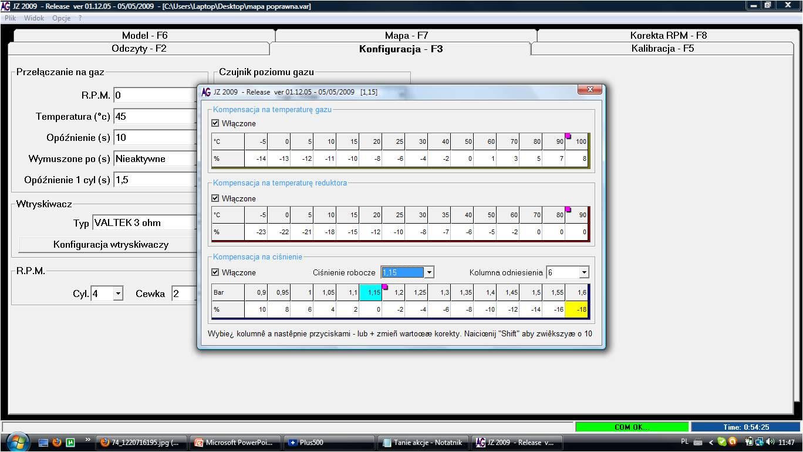Image resolution: width=803 pixels, height=452 pixels.
Task: Select the 100 °C column in gas temperature table
Action: (576, 141)
